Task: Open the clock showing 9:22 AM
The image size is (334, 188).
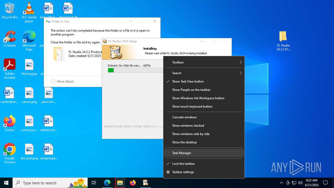Action: click(x=312, y=183)
